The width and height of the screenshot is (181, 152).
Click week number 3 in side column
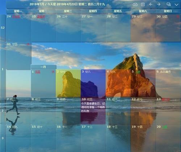click(3, 138)
